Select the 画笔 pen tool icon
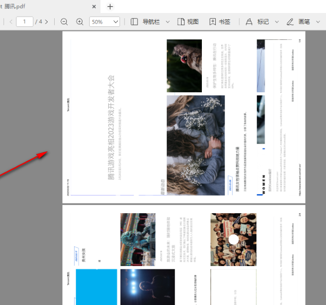This screenshot has height=305, width=326. [x=290, y=22]
